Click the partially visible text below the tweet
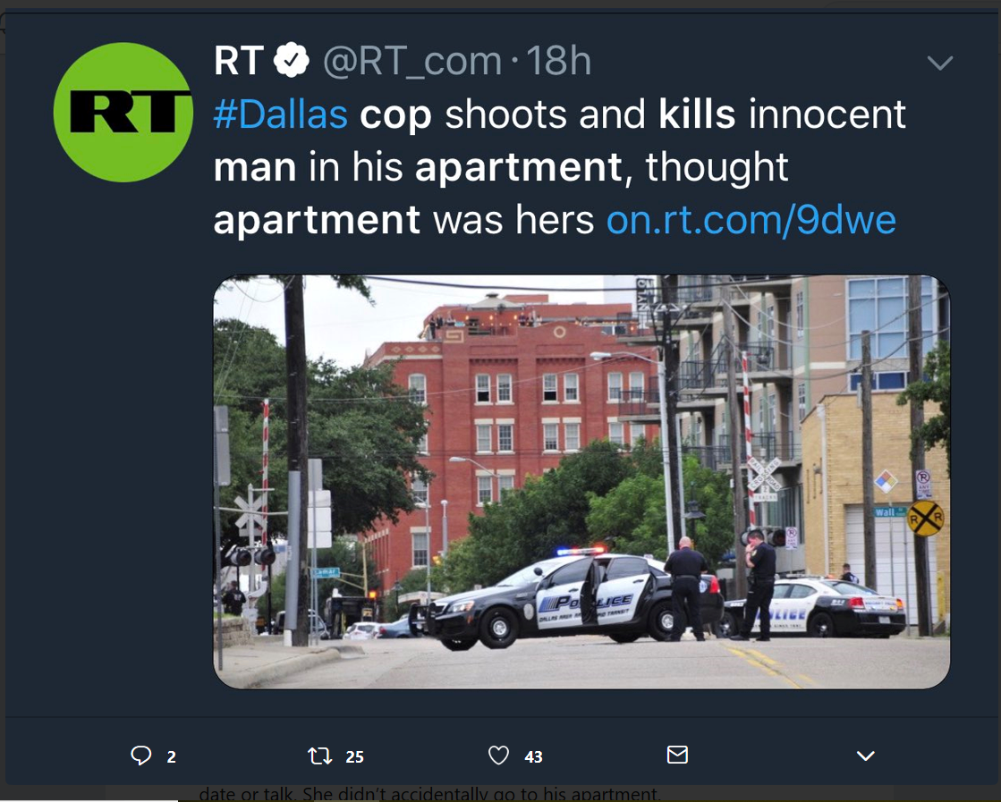 (x=428, y=794)
